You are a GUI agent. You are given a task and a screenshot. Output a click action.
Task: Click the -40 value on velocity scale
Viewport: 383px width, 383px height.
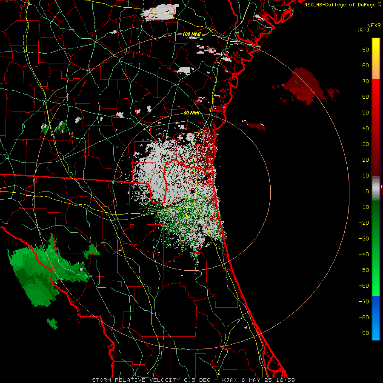[x=364, y=254]
